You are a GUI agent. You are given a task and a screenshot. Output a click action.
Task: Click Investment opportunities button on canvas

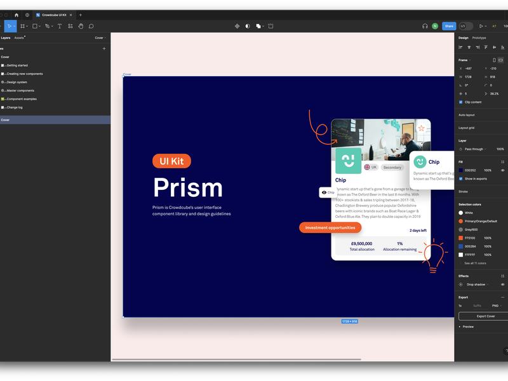click(x=330, y=227)
